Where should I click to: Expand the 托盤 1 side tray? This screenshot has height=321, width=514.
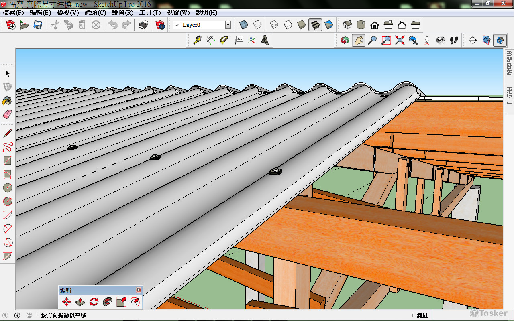tap(509, 95)
